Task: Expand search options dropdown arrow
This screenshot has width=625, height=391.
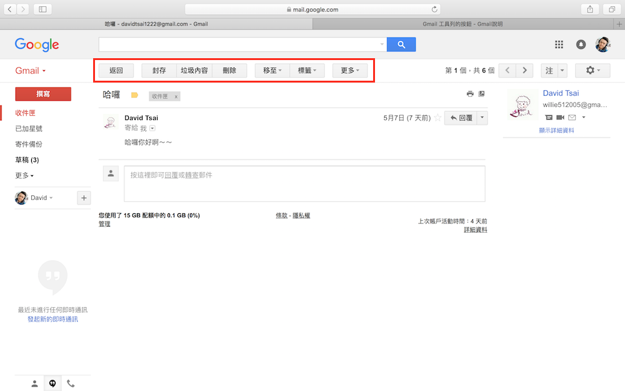Action: 381,44
